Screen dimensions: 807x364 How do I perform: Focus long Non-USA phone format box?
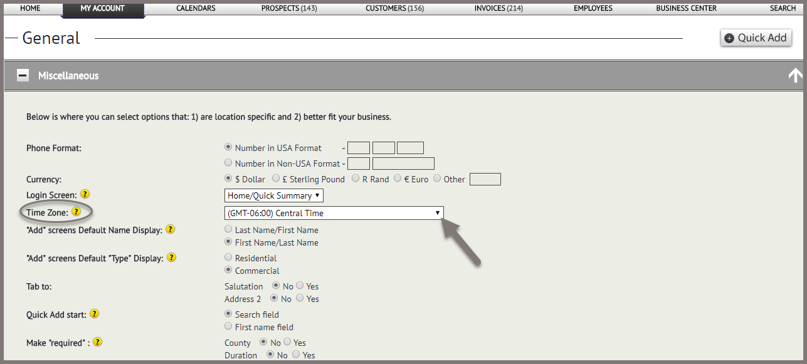[403, 164]
